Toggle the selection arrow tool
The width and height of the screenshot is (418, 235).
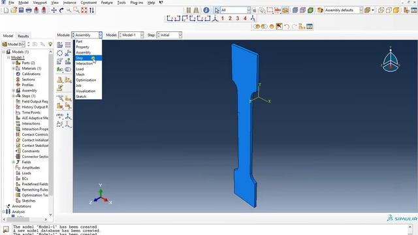[217, 10]
